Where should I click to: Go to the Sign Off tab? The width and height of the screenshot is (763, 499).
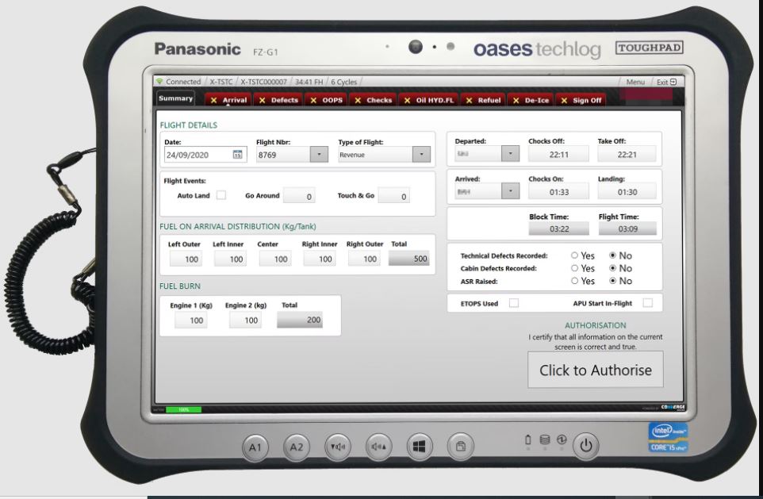click(x=581, y=100)
